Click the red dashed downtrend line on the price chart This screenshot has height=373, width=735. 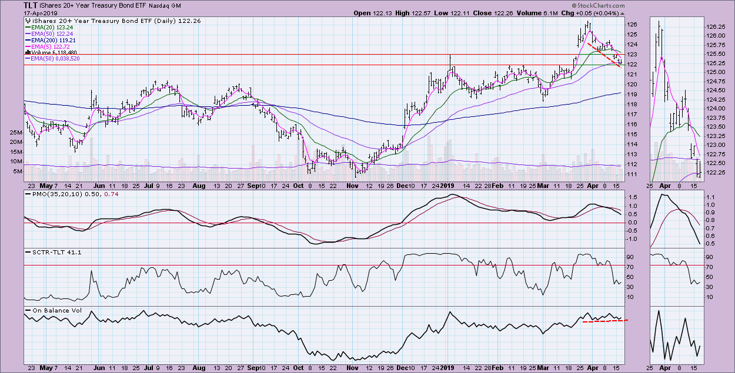[x=604, y=55]
